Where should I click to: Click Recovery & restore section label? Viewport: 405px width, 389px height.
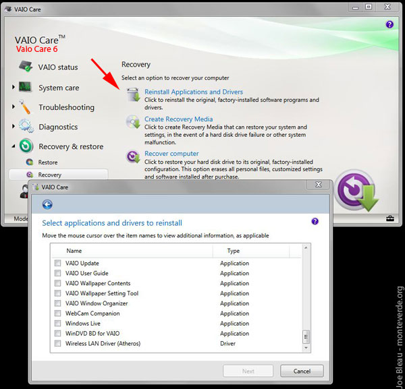[71, 146]
